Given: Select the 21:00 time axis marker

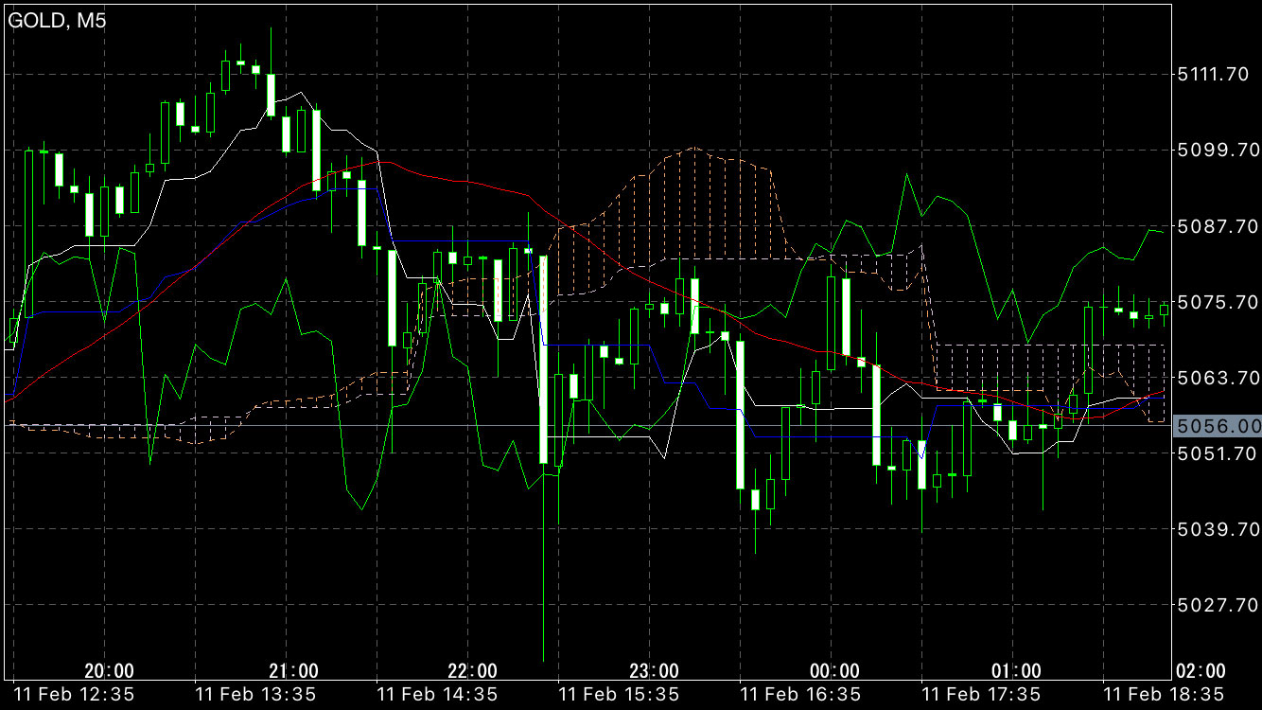Looking at the screenshot, I should [293, 671].
